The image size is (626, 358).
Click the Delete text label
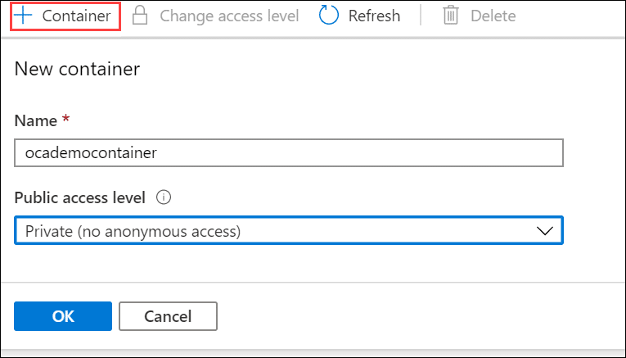coord(493,16)
